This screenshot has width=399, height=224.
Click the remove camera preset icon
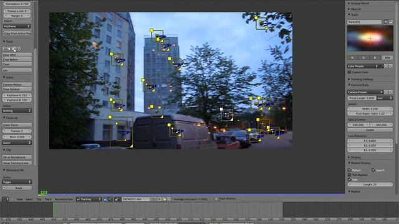coord(391,92)
